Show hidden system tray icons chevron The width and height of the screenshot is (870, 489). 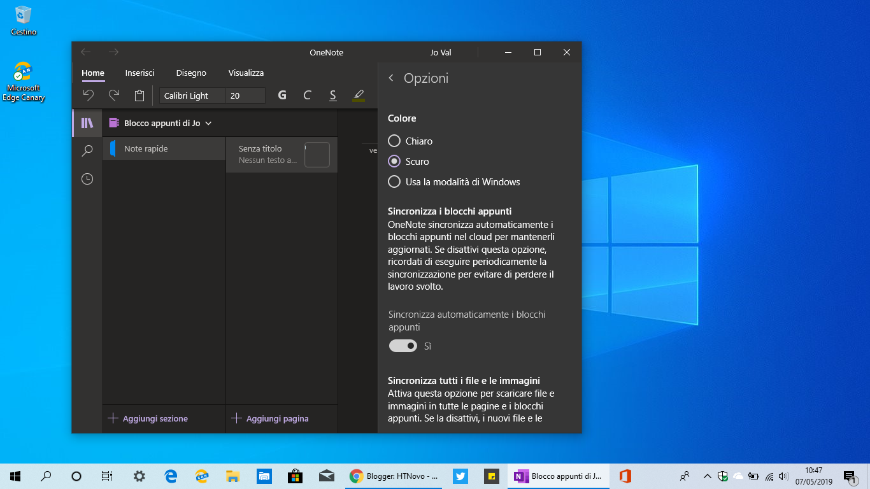click(707, 476)
